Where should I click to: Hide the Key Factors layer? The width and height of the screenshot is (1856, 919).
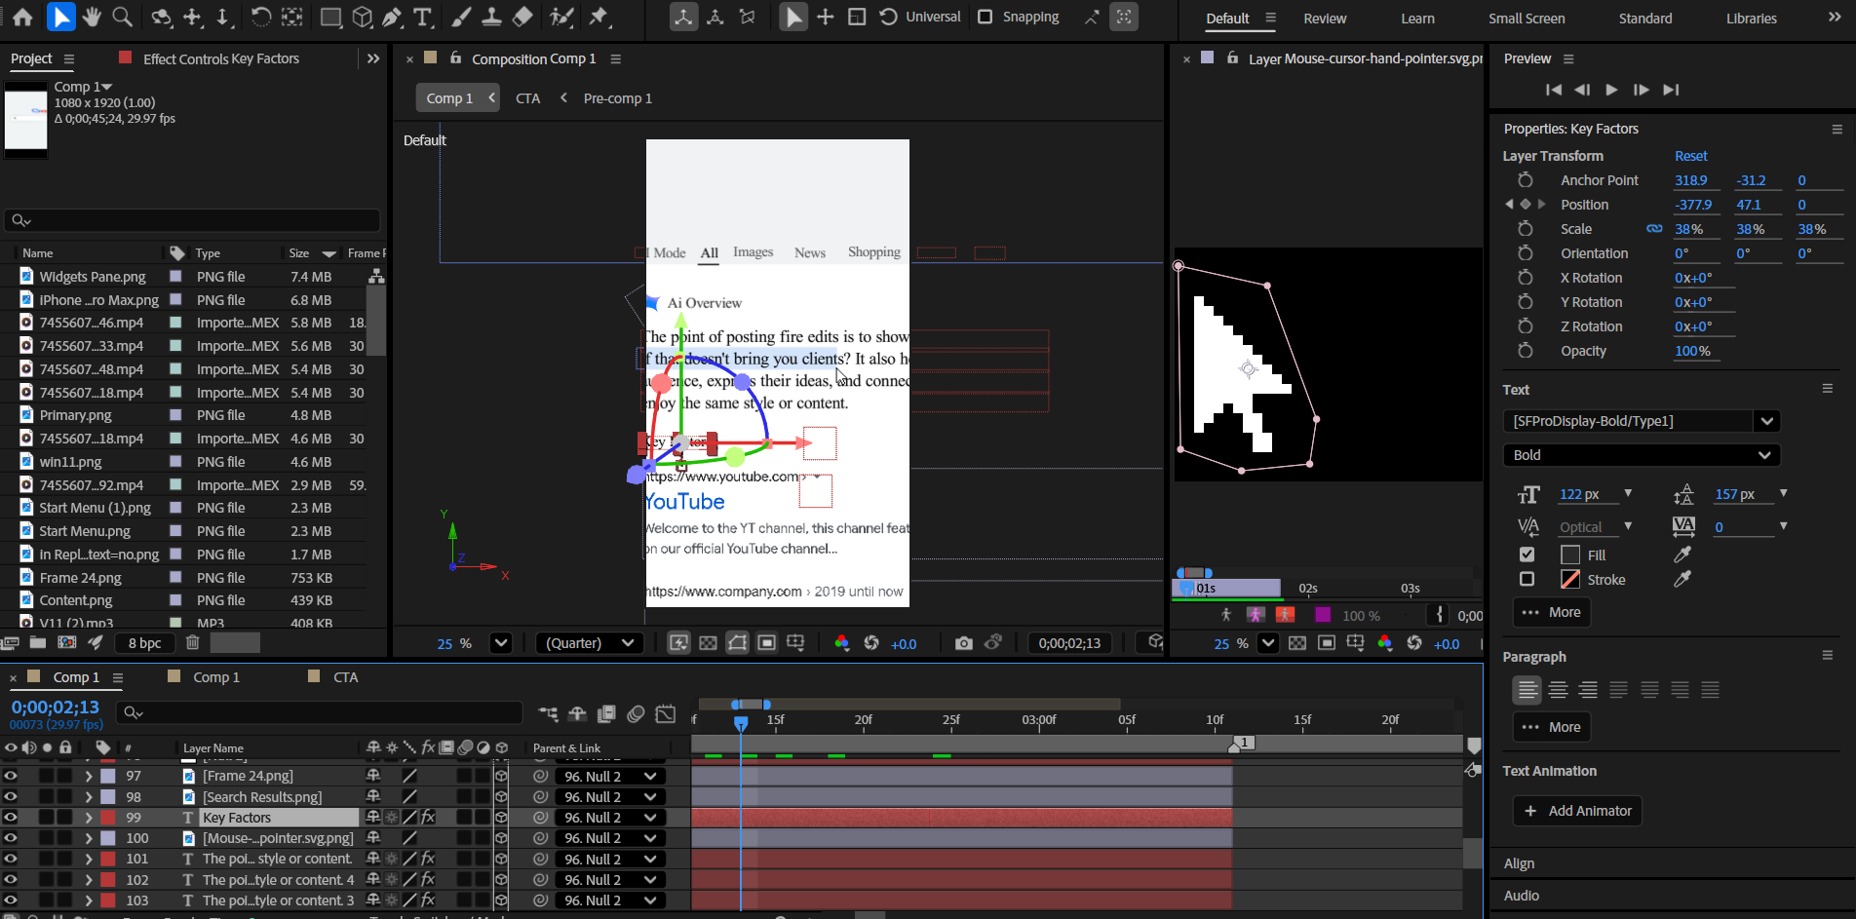[x=11, y=818]
